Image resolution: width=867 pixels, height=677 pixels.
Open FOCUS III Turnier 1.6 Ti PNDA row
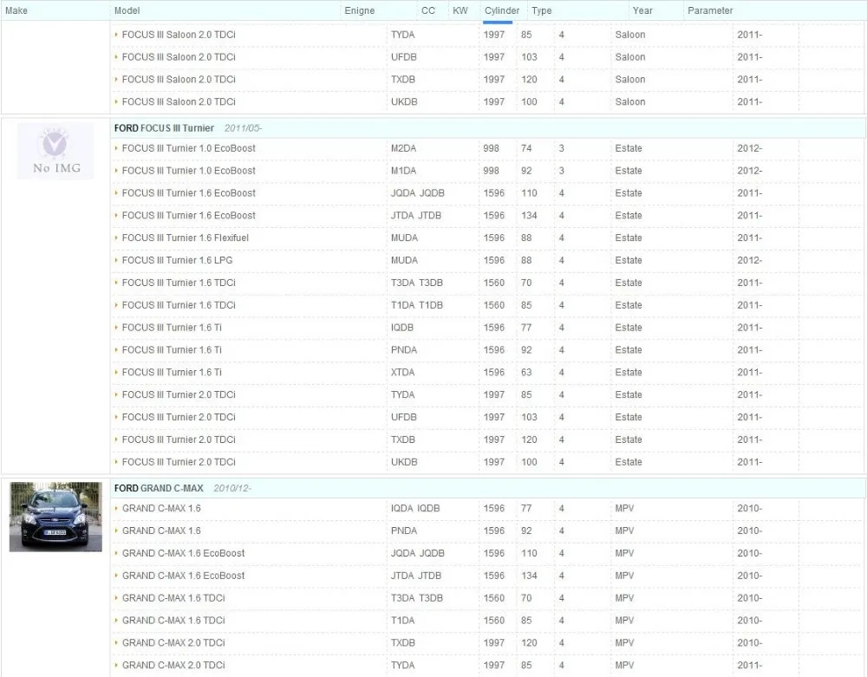487,350
